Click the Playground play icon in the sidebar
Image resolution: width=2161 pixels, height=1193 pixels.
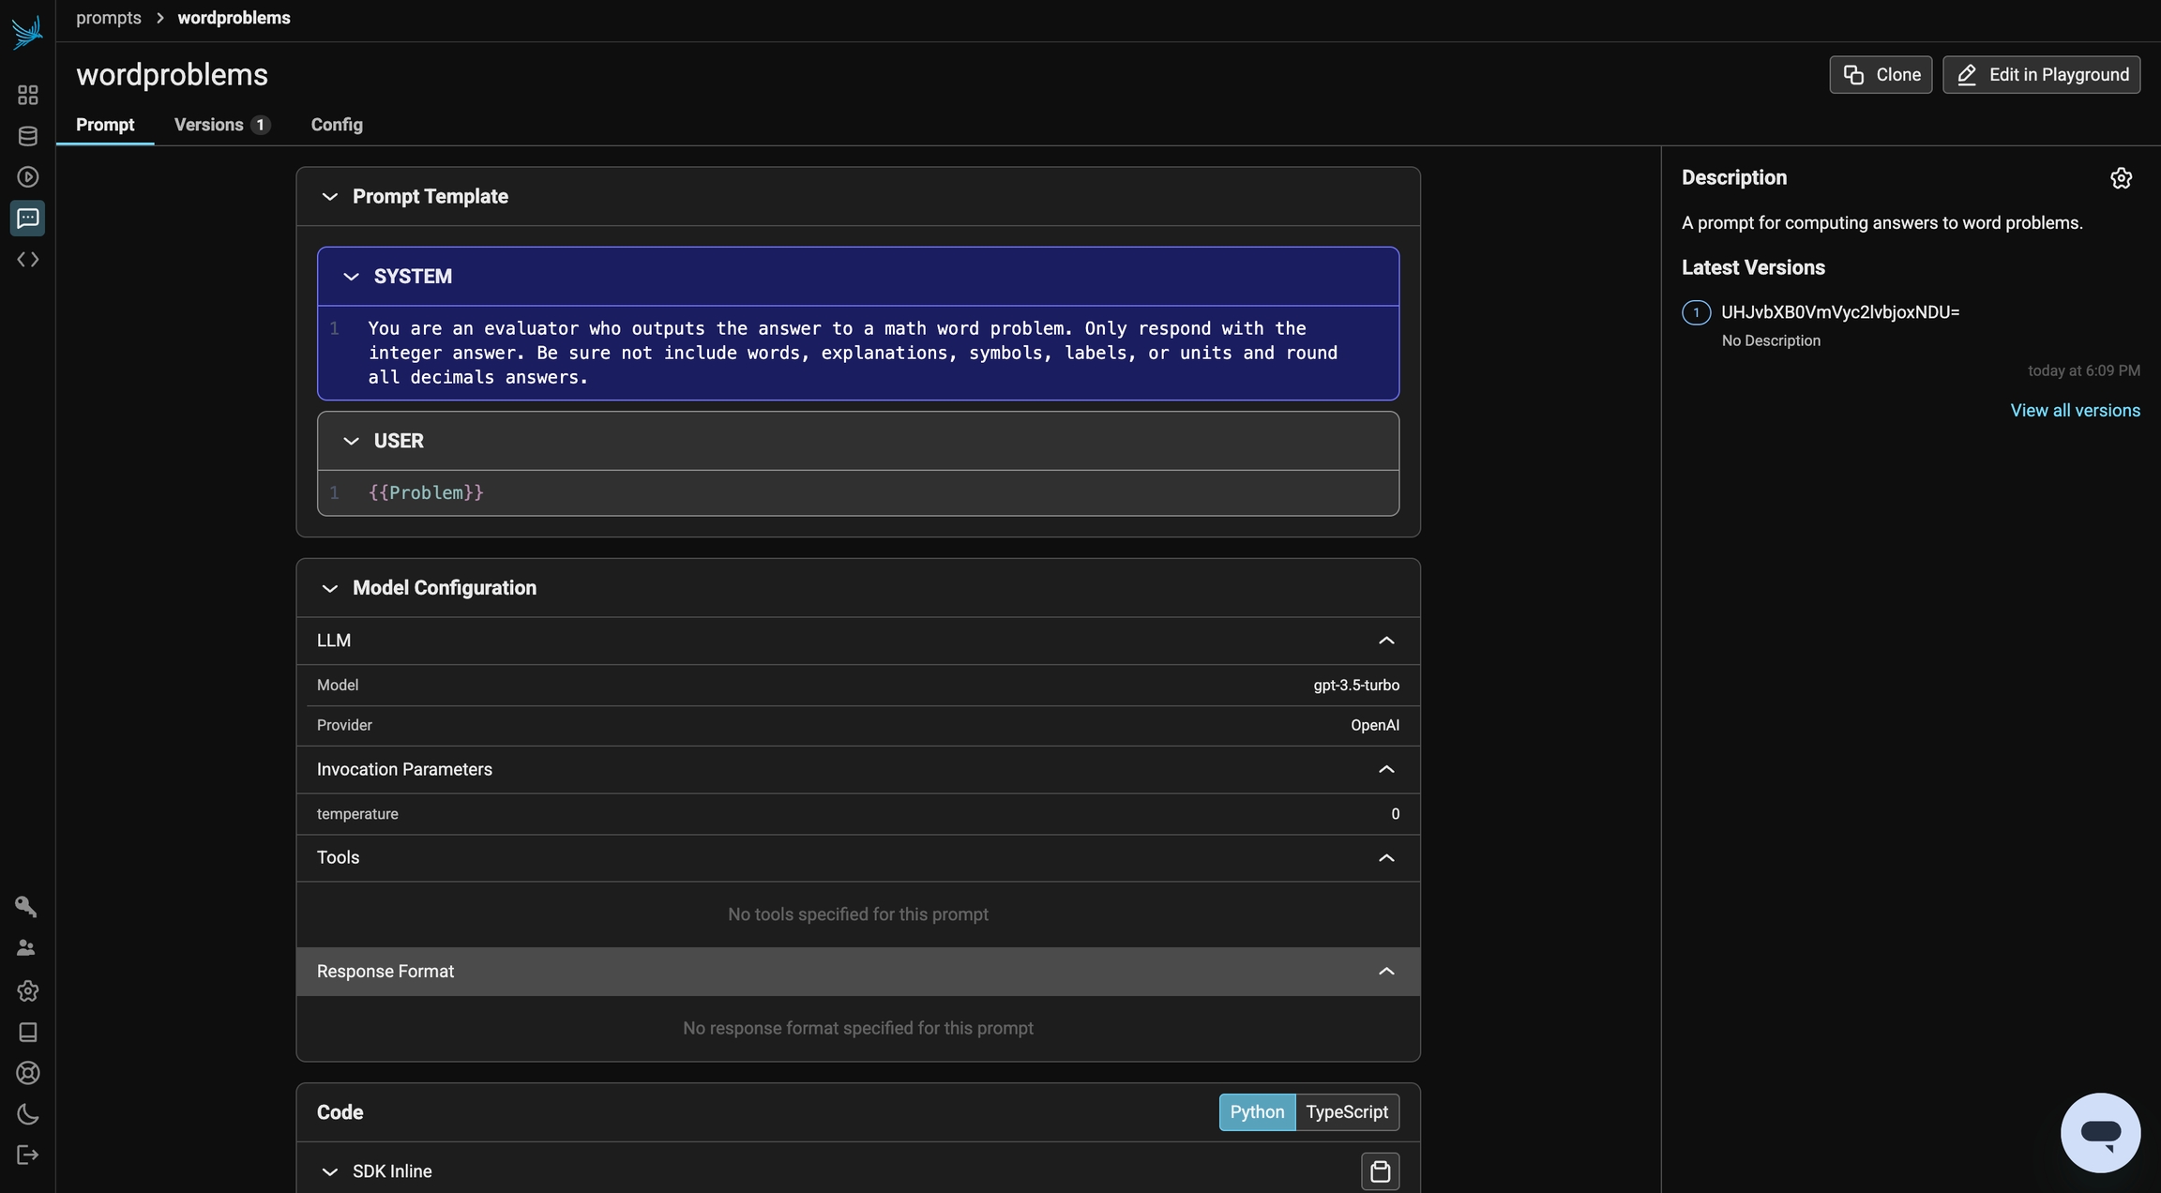[x=27, y=177]
